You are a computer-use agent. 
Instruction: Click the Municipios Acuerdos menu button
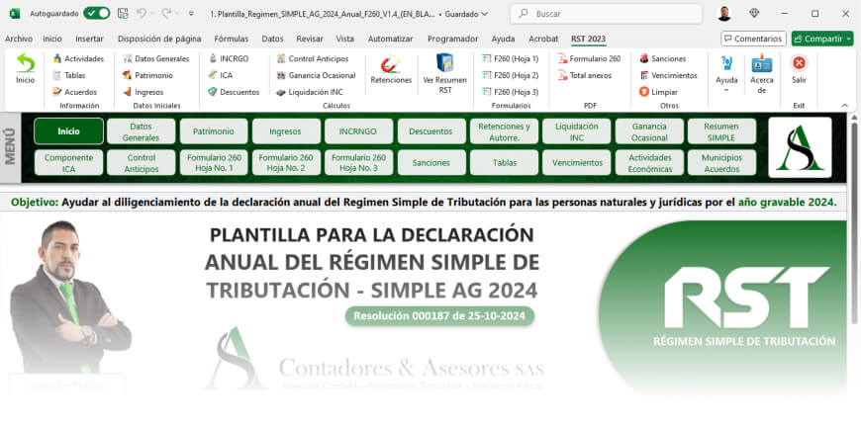[721, 163]
